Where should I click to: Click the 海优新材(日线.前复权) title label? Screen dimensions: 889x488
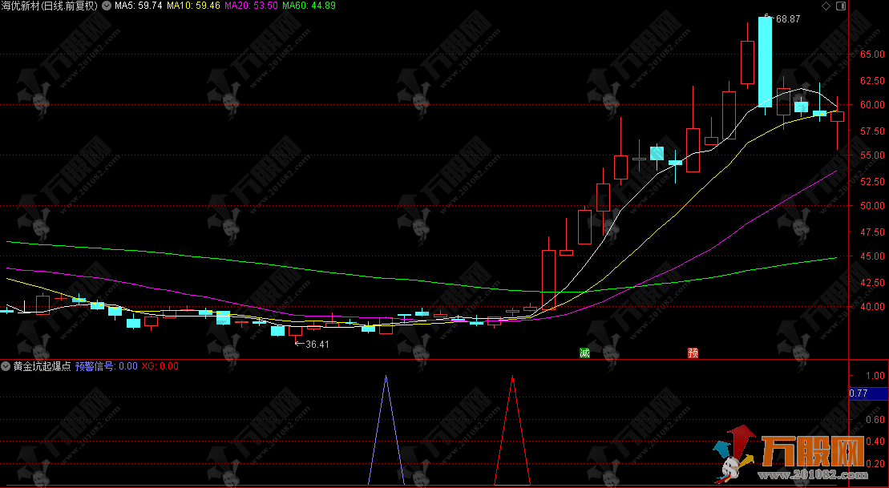click(x=50, y=6)
